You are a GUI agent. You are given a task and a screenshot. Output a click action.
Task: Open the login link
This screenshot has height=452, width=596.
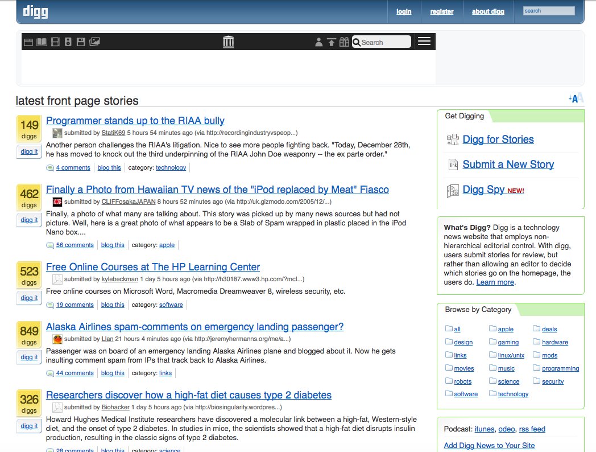(x=404, y=11)
